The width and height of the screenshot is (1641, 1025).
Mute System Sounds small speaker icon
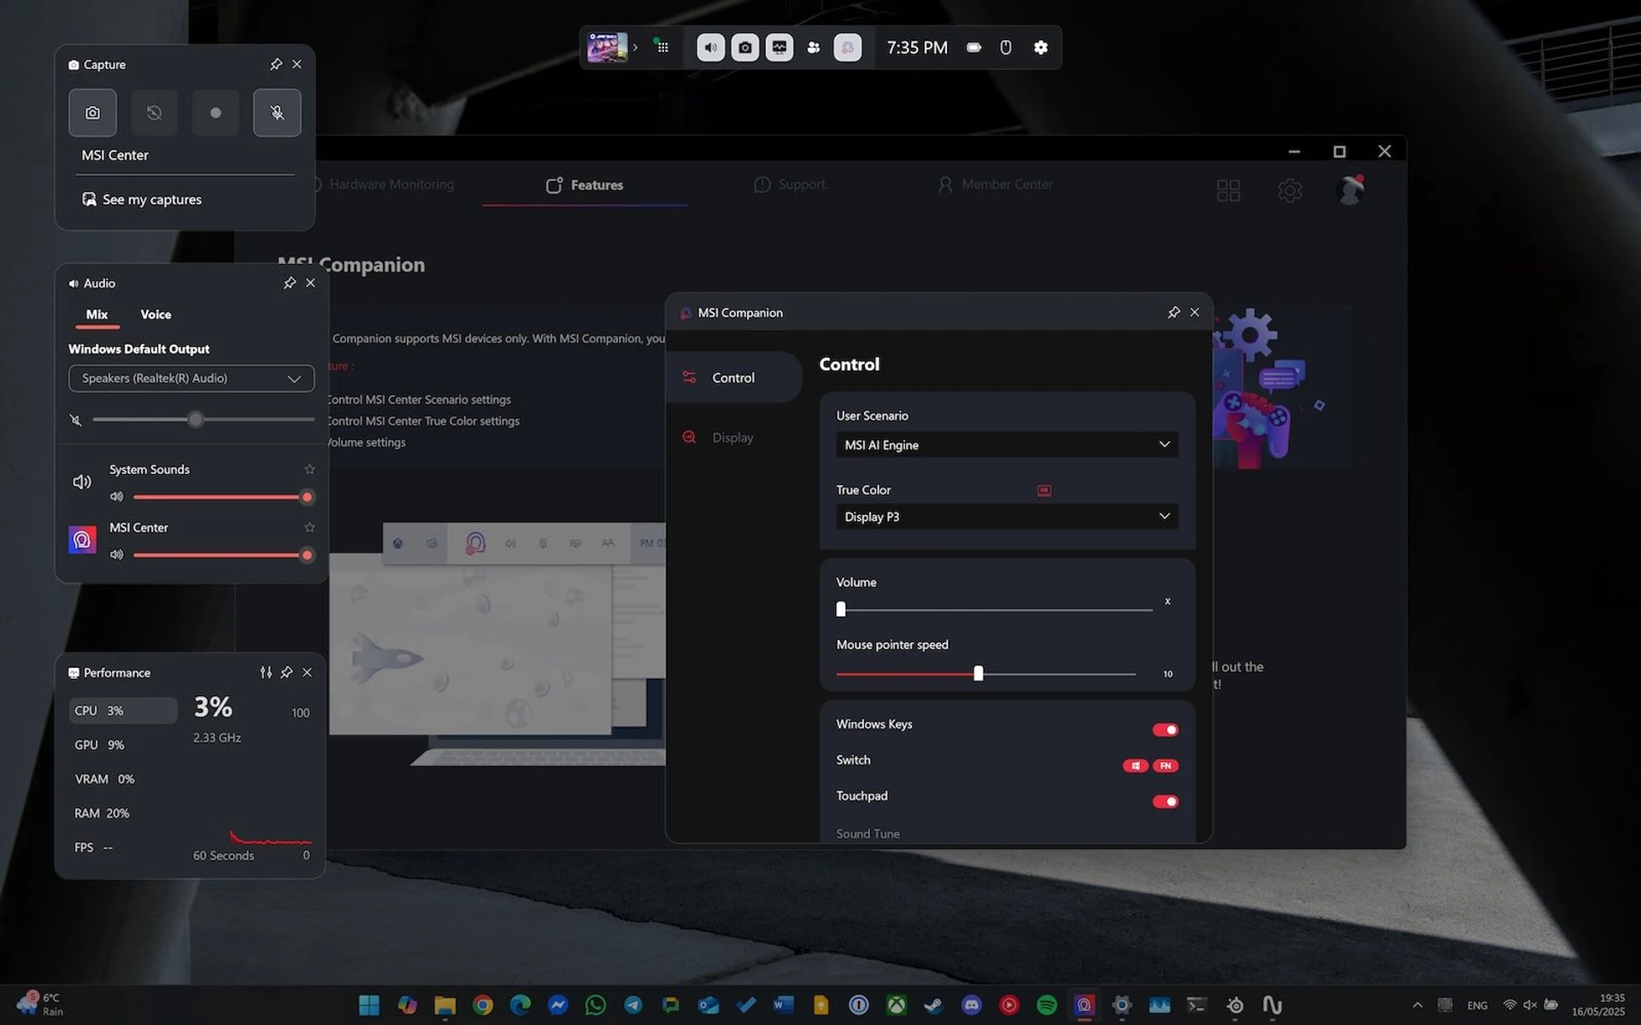(117, 496)
